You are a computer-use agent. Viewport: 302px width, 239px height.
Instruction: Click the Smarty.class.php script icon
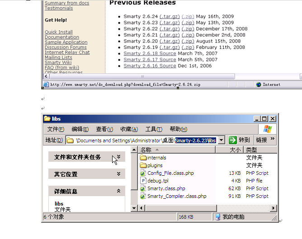(143, 188)
